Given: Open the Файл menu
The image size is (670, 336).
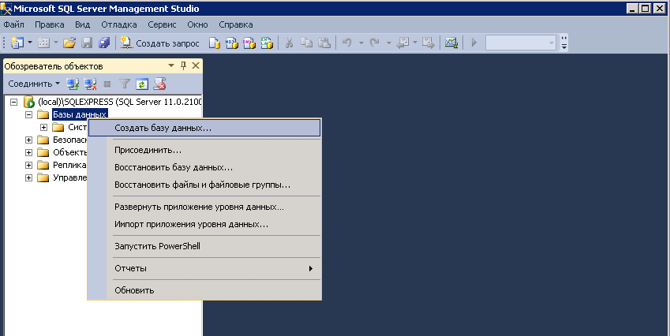Looking at the screenshot, I should [x=13, y=24].
